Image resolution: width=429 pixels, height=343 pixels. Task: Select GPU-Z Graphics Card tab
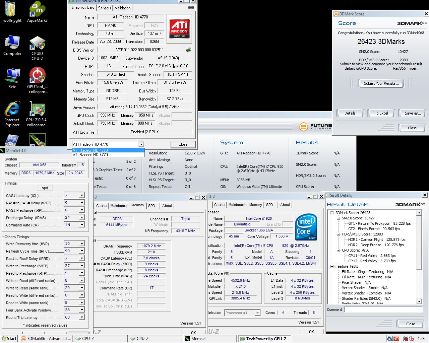(x=83, y=7)
